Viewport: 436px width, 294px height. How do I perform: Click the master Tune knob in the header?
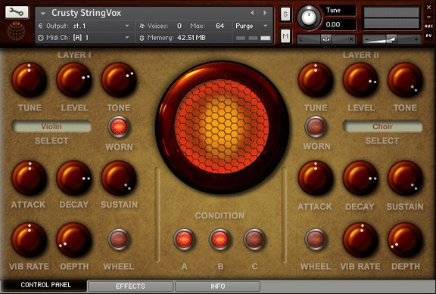308,17
